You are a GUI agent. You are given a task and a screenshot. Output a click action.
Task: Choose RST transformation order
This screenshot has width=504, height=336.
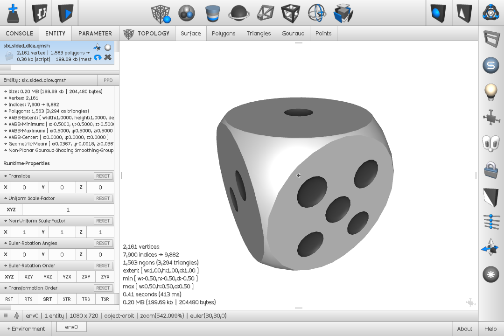(9, 299)
